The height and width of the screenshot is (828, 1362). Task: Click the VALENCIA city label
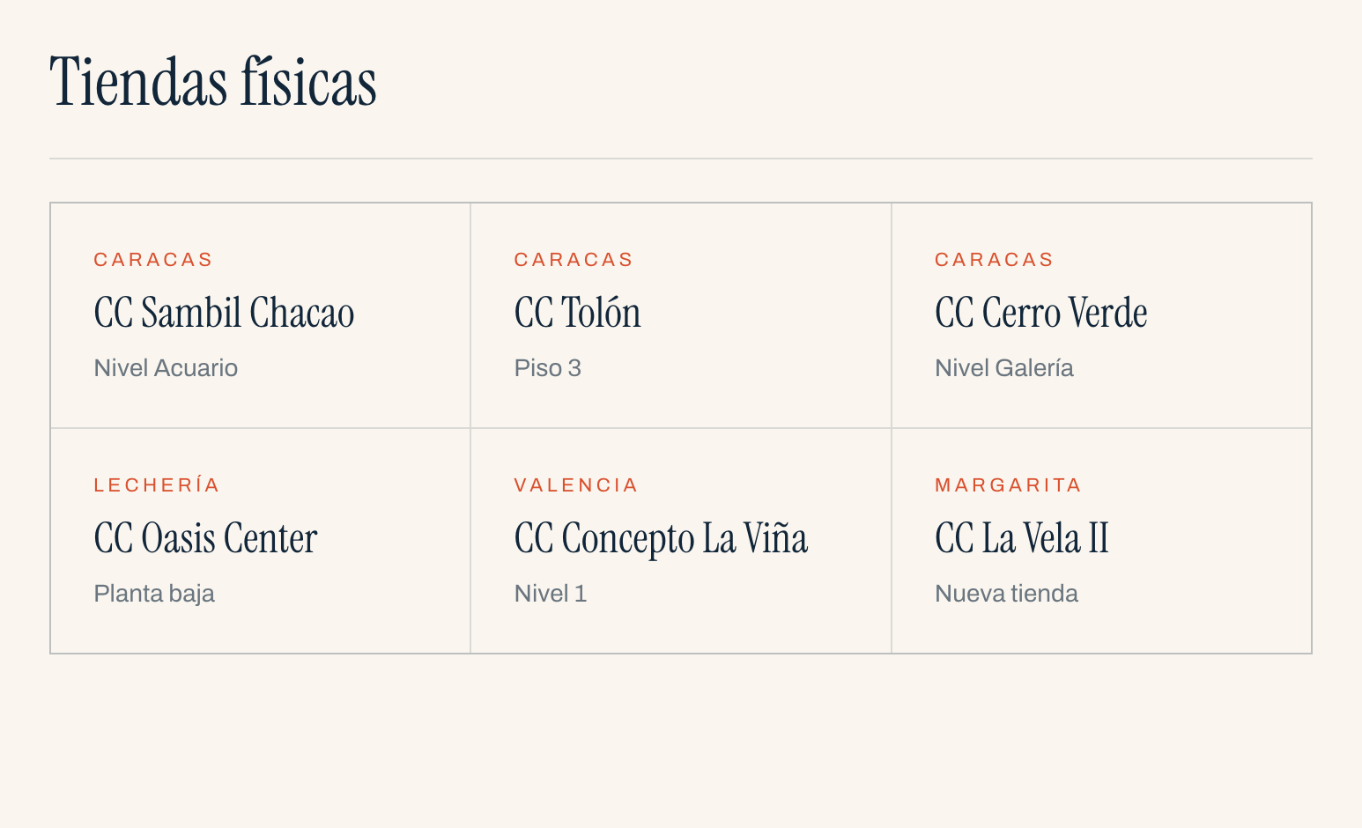pyautogui.click(x=576, y=485)
